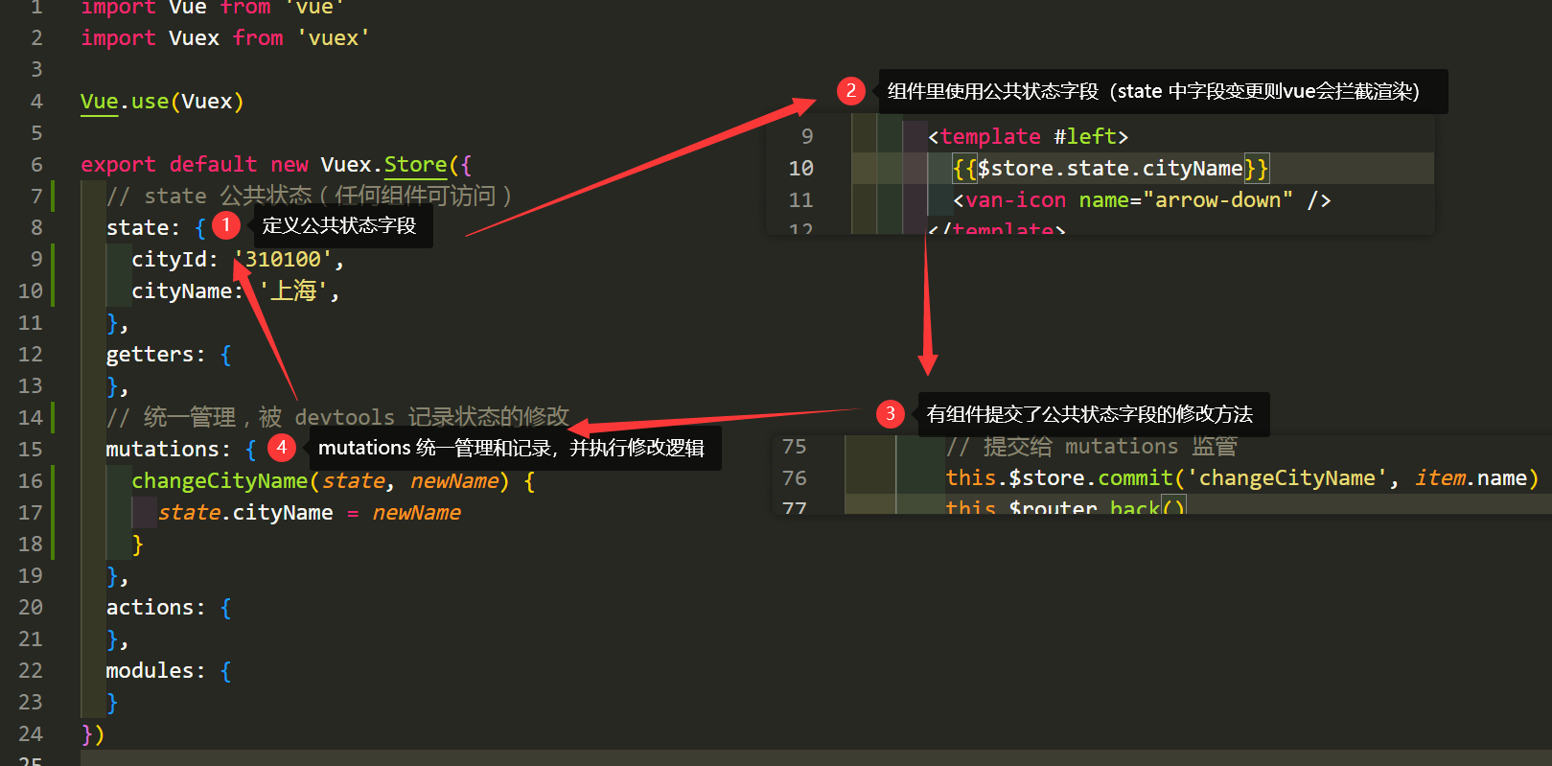Select the '定义公共状态字段' annotation label

[339, 226]
